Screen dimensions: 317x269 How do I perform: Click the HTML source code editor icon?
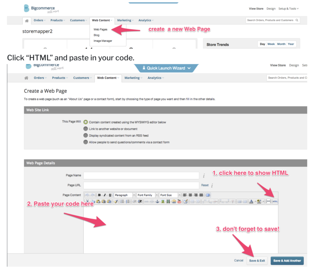pyautogui.click(x=275, y=201)
